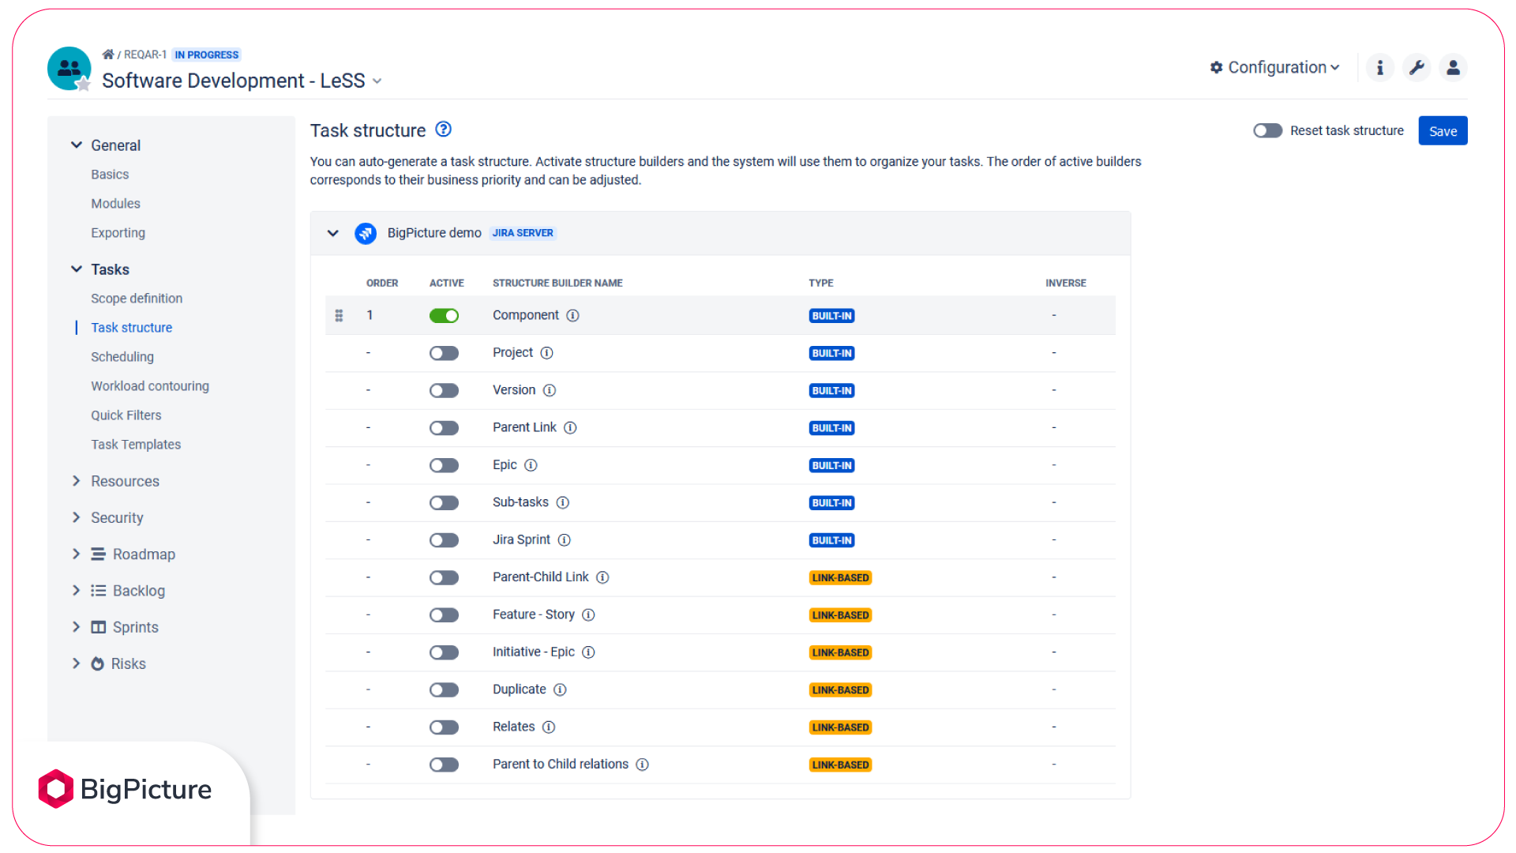Click info icon next to Version
1516x853 pixels.
coord(550,390)
